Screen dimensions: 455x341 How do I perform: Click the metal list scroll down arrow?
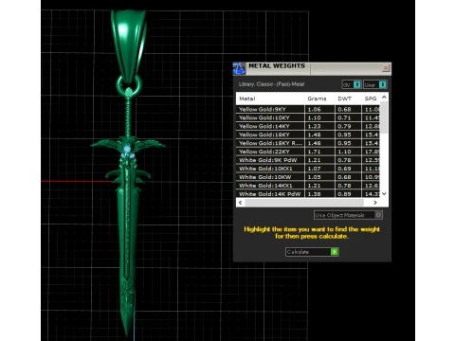point(384,194)
